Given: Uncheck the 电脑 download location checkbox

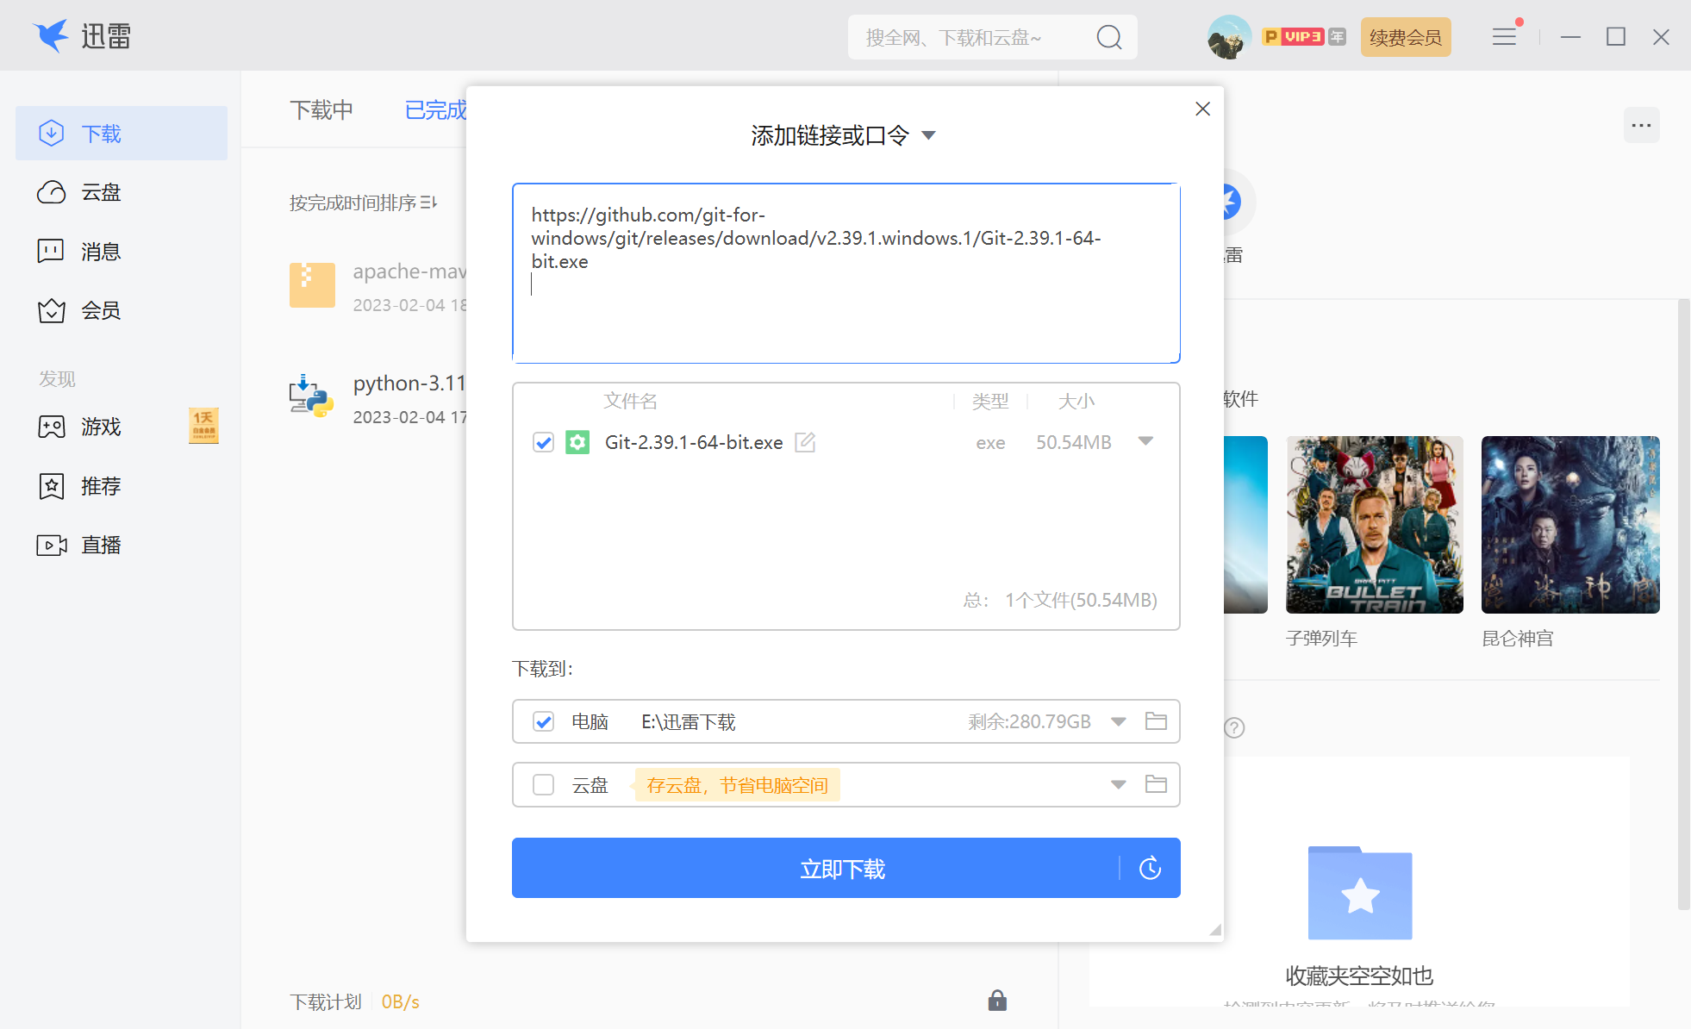Looking at the screenshot, I should [543, 721].
